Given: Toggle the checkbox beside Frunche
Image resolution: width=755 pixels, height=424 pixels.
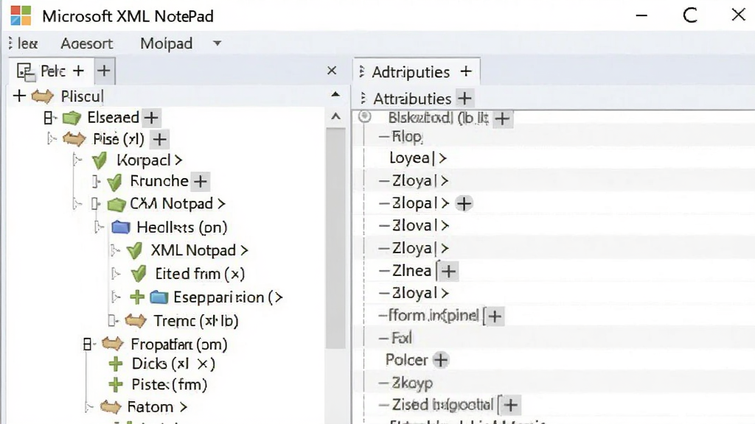Looking at the screenshot, I should [x=96, y=182].
